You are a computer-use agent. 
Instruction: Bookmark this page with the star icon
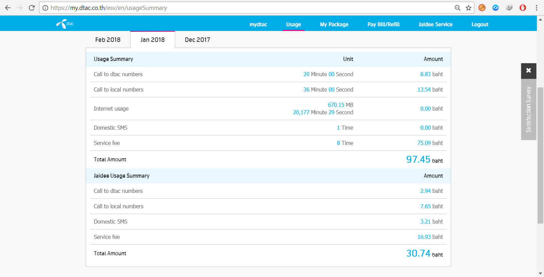[x=469, y=8]
